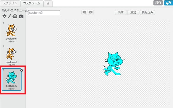Screen dimensions: 173x108
Task: Select the costume1 thumbnail
Action: [12, 30]
